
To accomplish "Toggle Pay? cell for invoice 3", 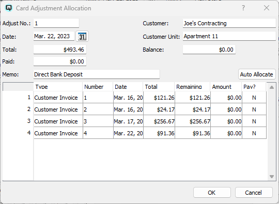I will (x=254, y=121).
